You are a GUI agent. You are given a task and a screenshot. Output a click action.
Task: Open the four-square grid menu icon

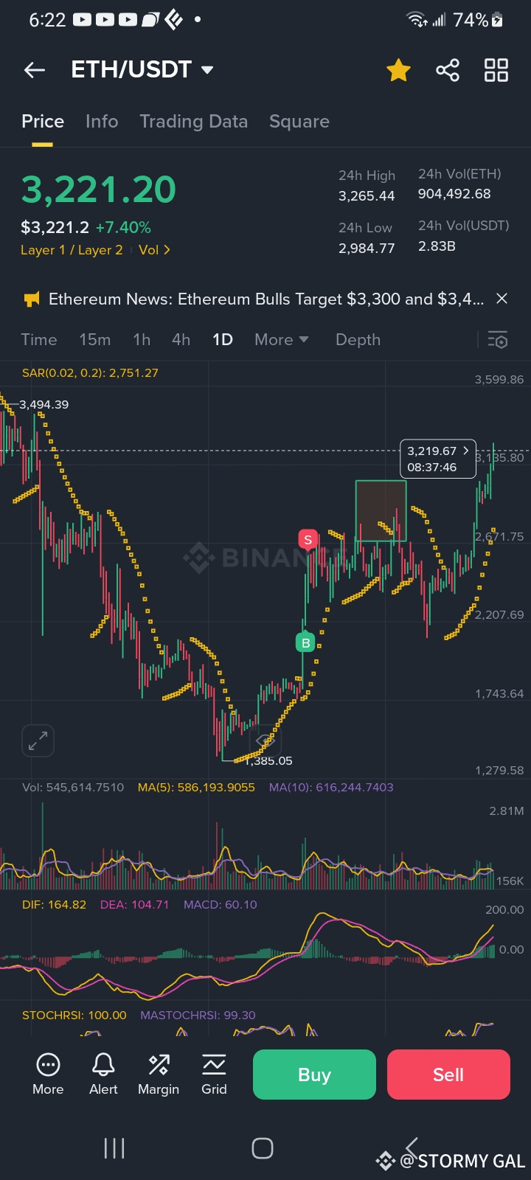(x=496, y=70)
